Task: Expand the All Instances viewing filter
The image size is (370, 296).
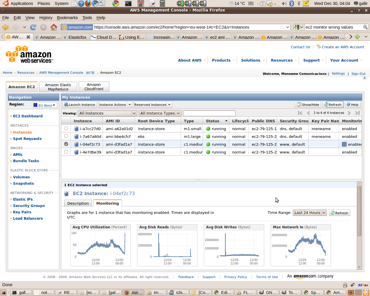Action: pos(107,113)
